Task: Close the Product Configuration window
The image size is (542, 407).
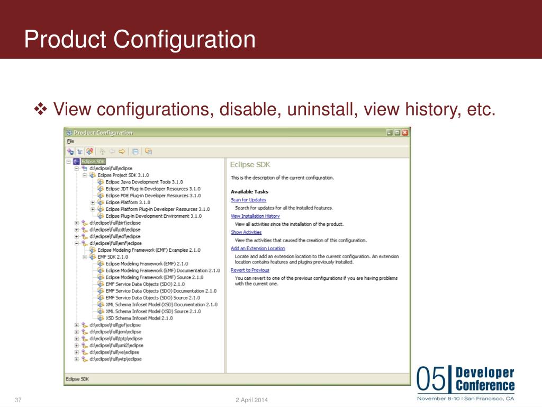Action: click(x=405, y=132)
